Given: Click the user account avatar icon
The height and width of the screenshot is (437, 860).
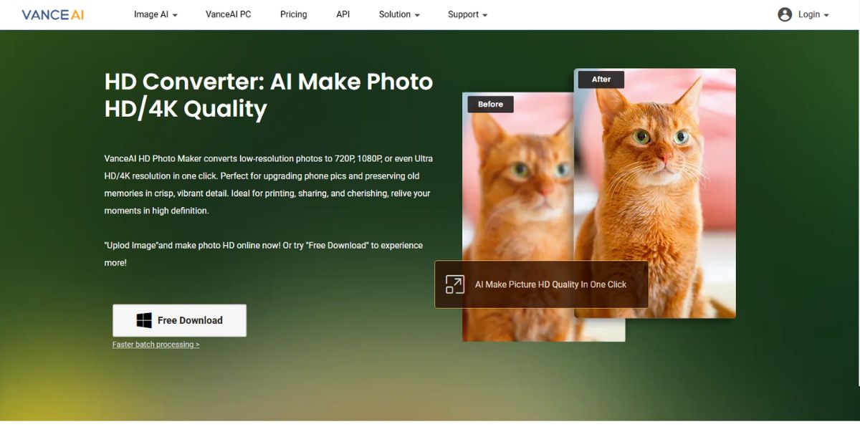Looking at the screenshot, I should (x=785, y=14).
